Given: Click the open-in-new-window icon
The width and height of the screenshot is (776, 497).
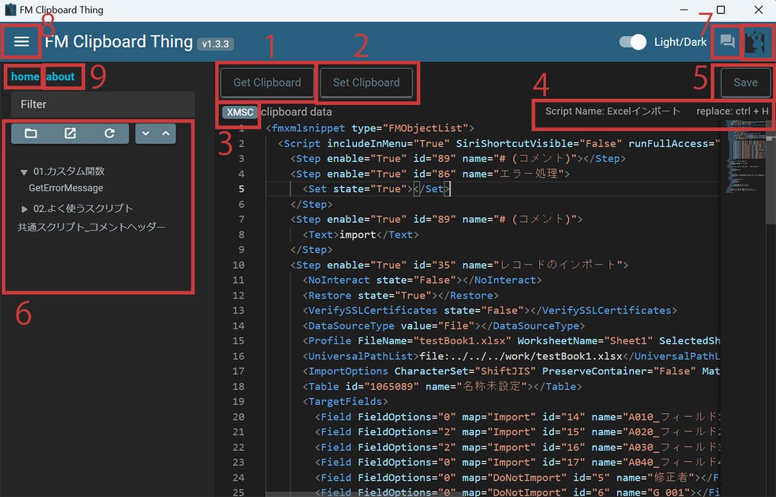Looking at the screenshot, I should click(x=70, y=133).
